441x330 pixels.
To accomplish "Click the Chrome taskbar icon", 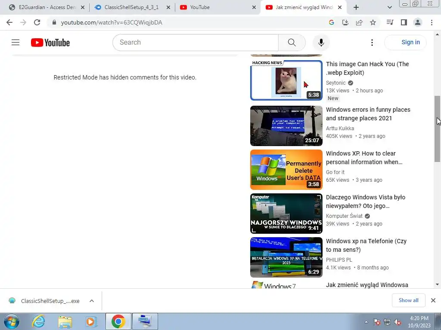I will (x=118, y=321).
